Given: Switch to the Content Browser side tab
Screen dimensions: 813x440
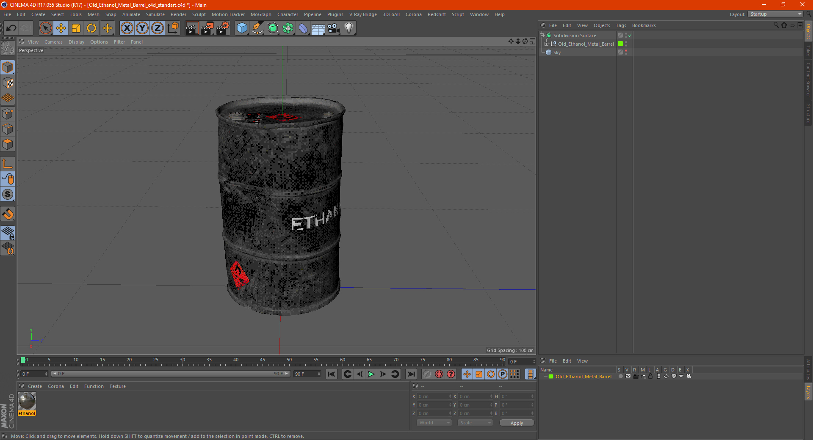Looking at the screenshot, I should (808, 80).
